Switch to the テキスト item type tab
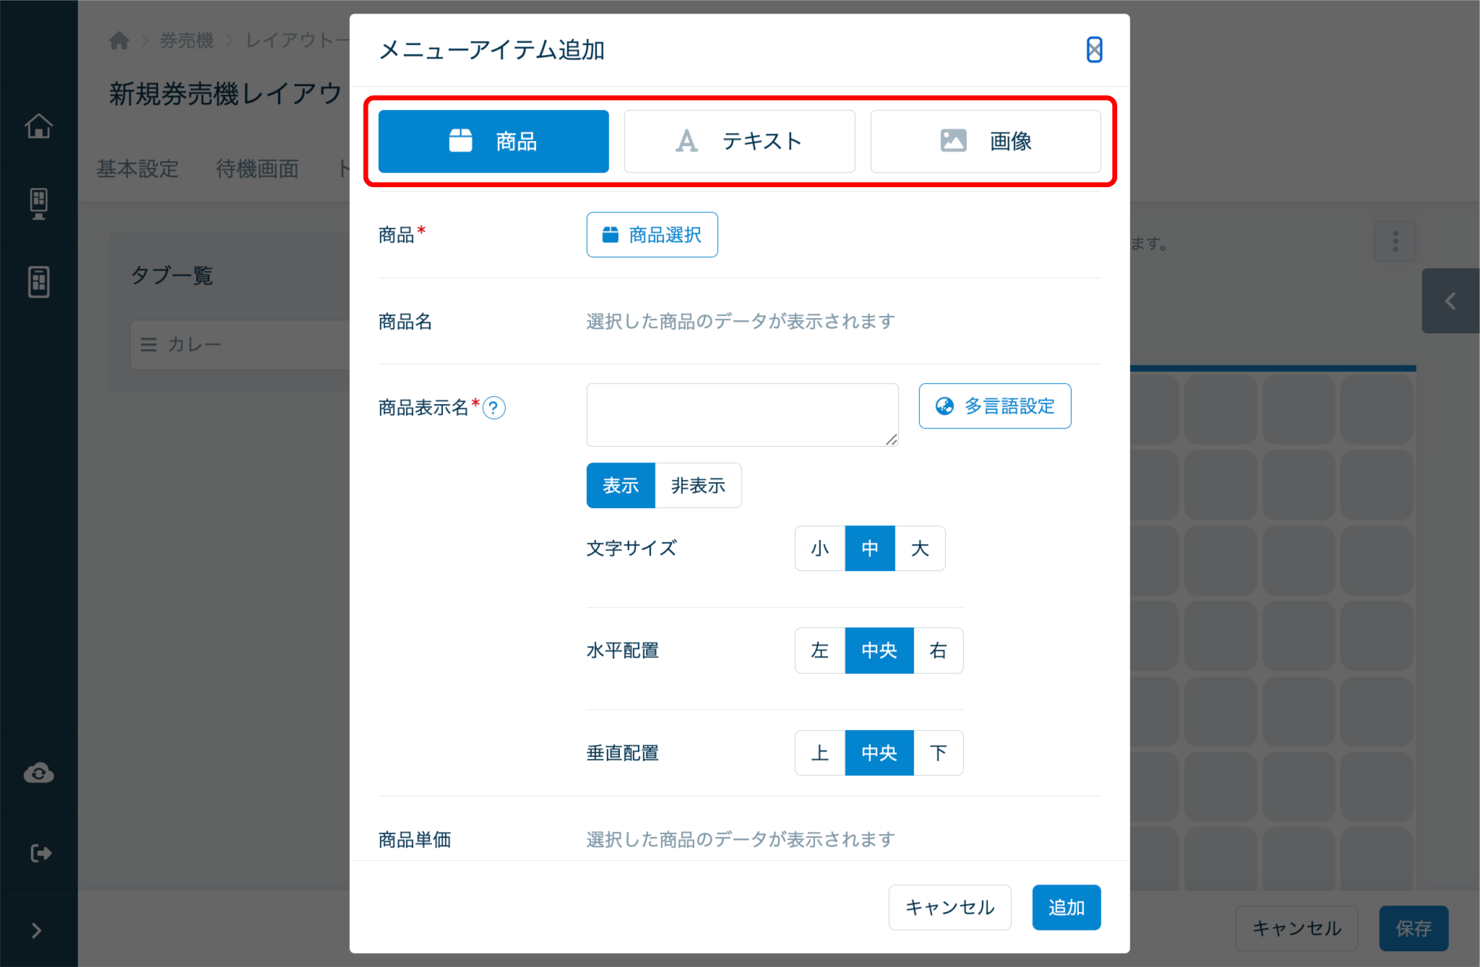This screenshot has height=967, width=1480. pyautogui.click(x=739, y=141)
